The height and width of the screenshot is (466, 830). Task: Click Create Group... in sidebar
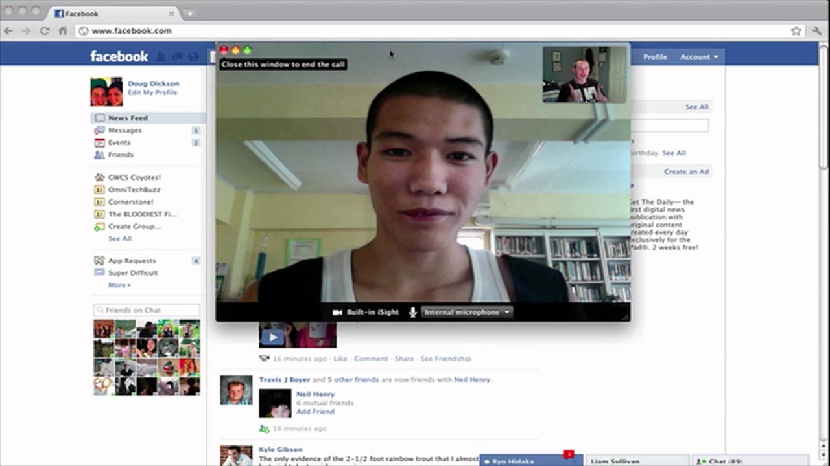tap(134, 227)
